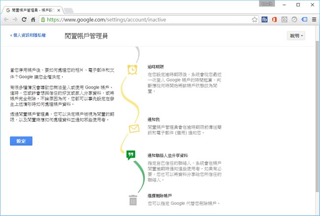Open the Office extension icon
Screen dimensions: 320x216
click(274, 20)
